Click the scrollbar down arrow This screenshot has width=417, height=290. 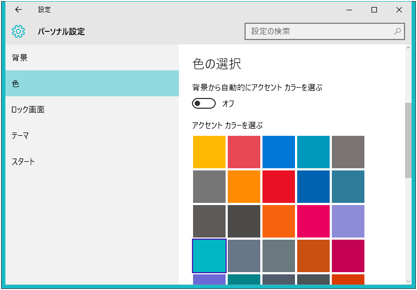pyautogui.click(x=408, y=281)
